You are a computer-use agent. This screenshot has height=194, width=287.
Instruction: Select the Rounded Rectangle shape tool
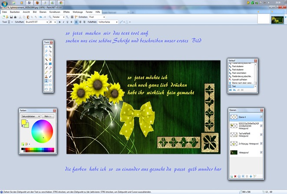click(50, 85)
